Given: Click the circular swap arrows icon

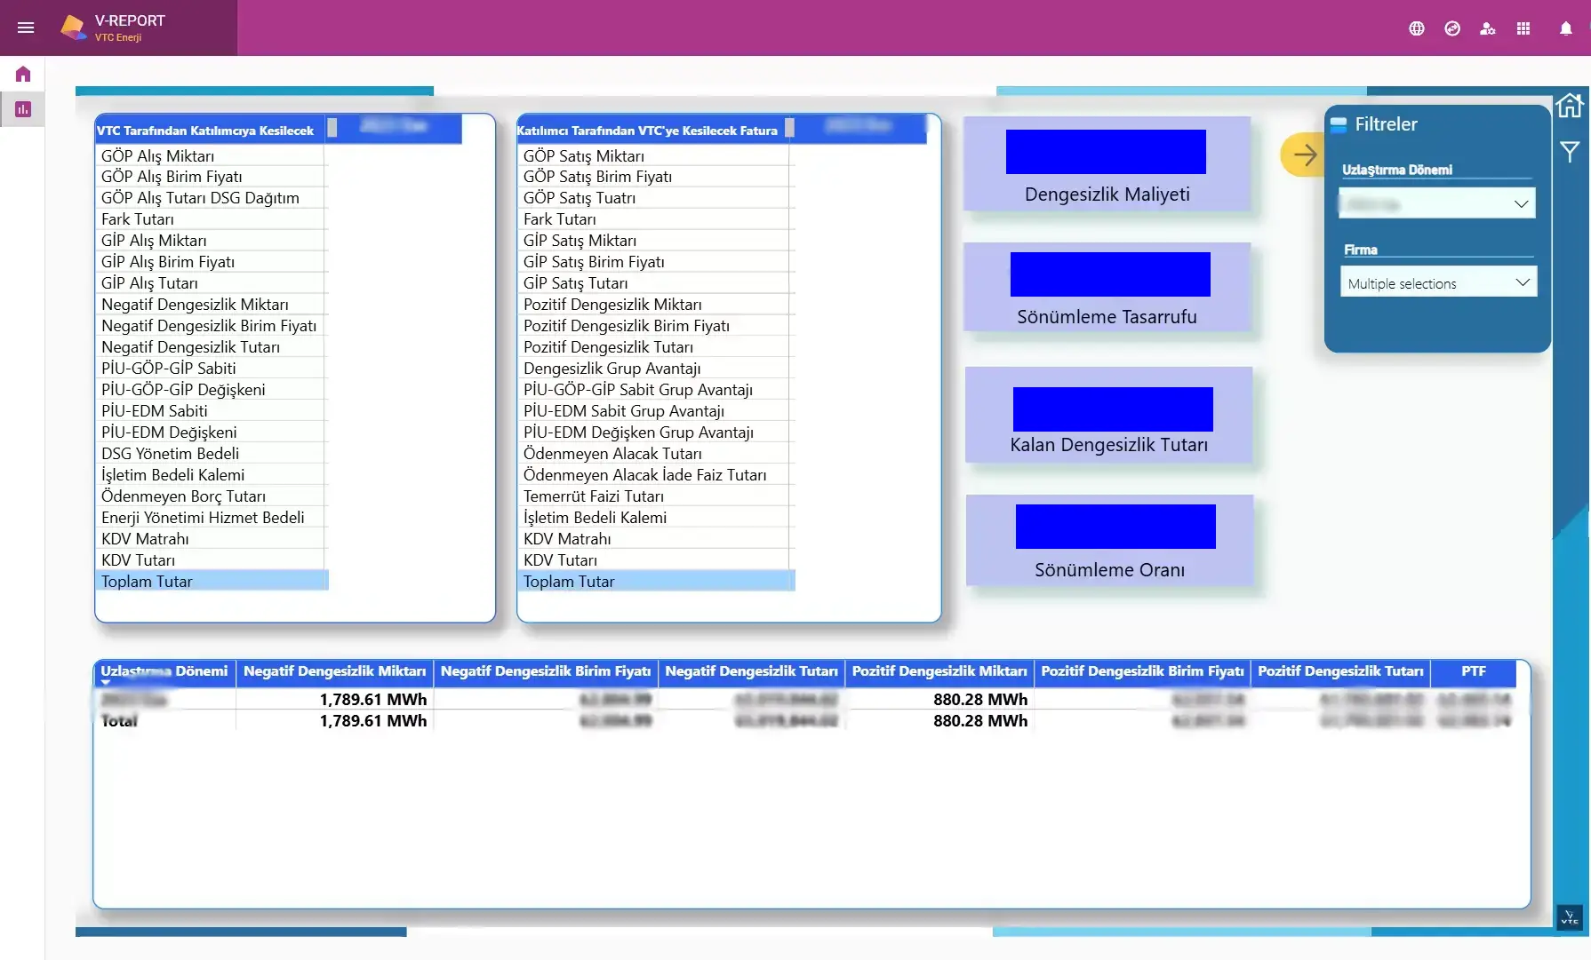Looking at the screenshot, I should coord(1452,28).
